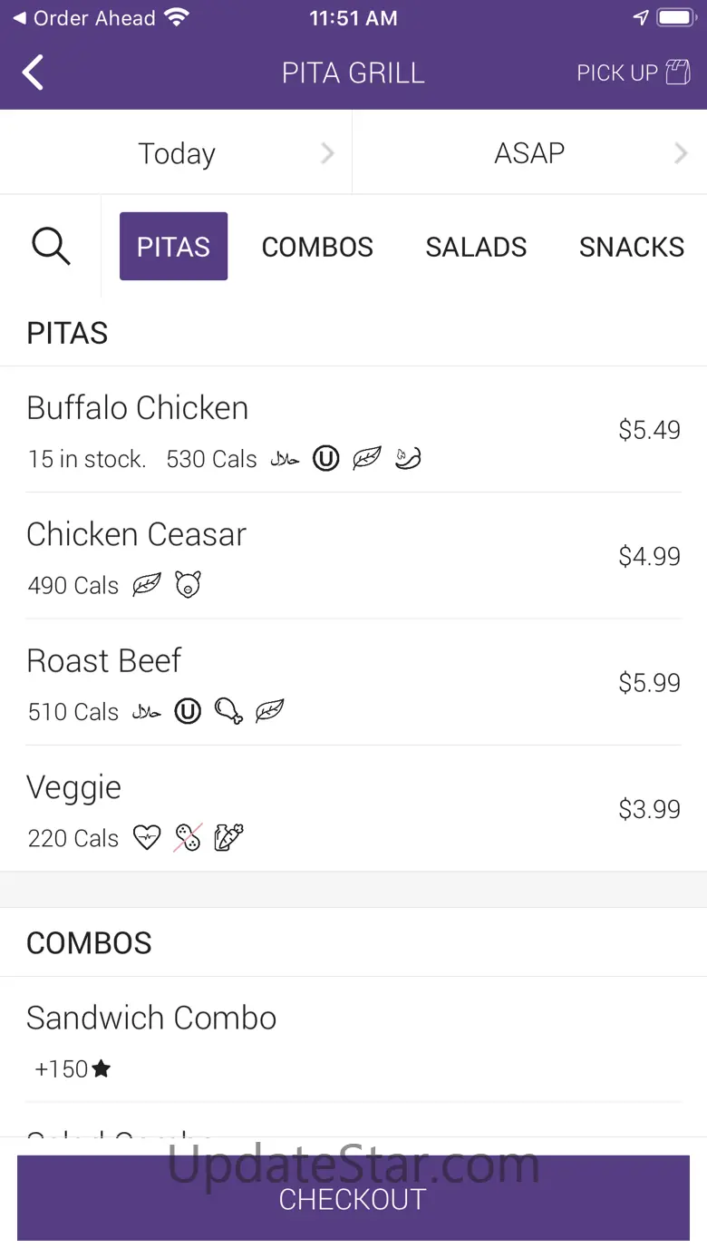Image resolution: width=707 pixels, height=1258 pixels.
Task: Tap chicken drumstick icon on Roast Beef
Action: 228,711
